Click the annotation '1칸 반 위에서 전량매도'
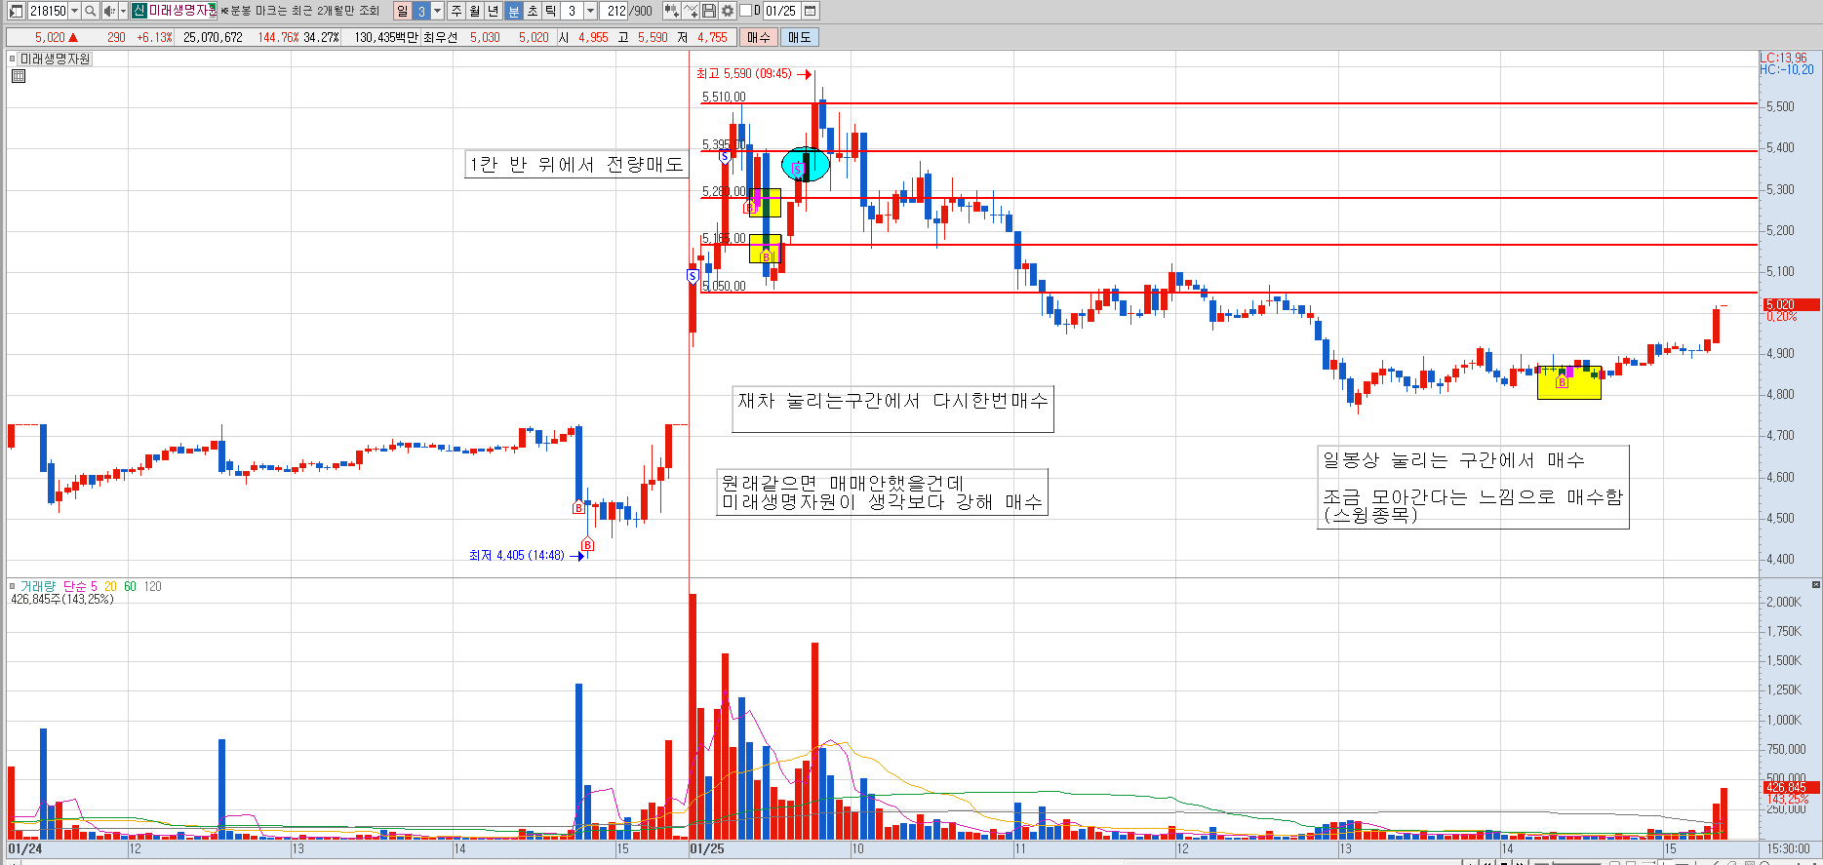 (576, 164)
